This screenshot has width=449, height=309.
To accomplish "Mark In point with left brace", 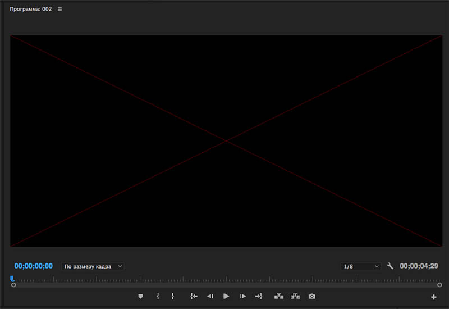I will 158,296.
